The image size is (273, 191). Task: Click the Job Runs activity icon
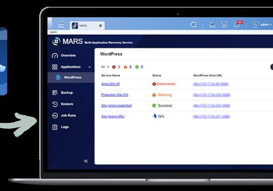(x=55, y=116)
